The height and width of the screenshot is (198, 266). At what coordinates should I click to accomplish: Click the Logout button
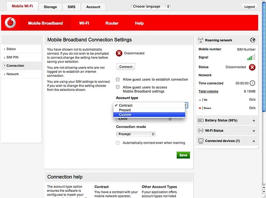[249, 7]
